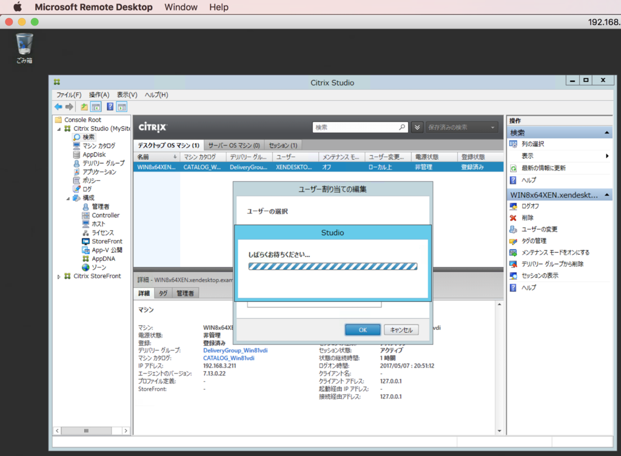The image size is (621, 456).
Task: Open the タグ details tab
Action: 163,293
